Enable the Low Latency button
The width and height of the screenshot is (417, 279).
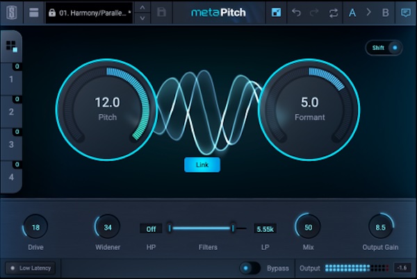31,268
